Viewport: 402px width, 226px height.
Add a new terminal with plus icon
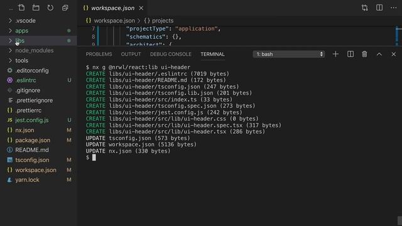point(335,54)
